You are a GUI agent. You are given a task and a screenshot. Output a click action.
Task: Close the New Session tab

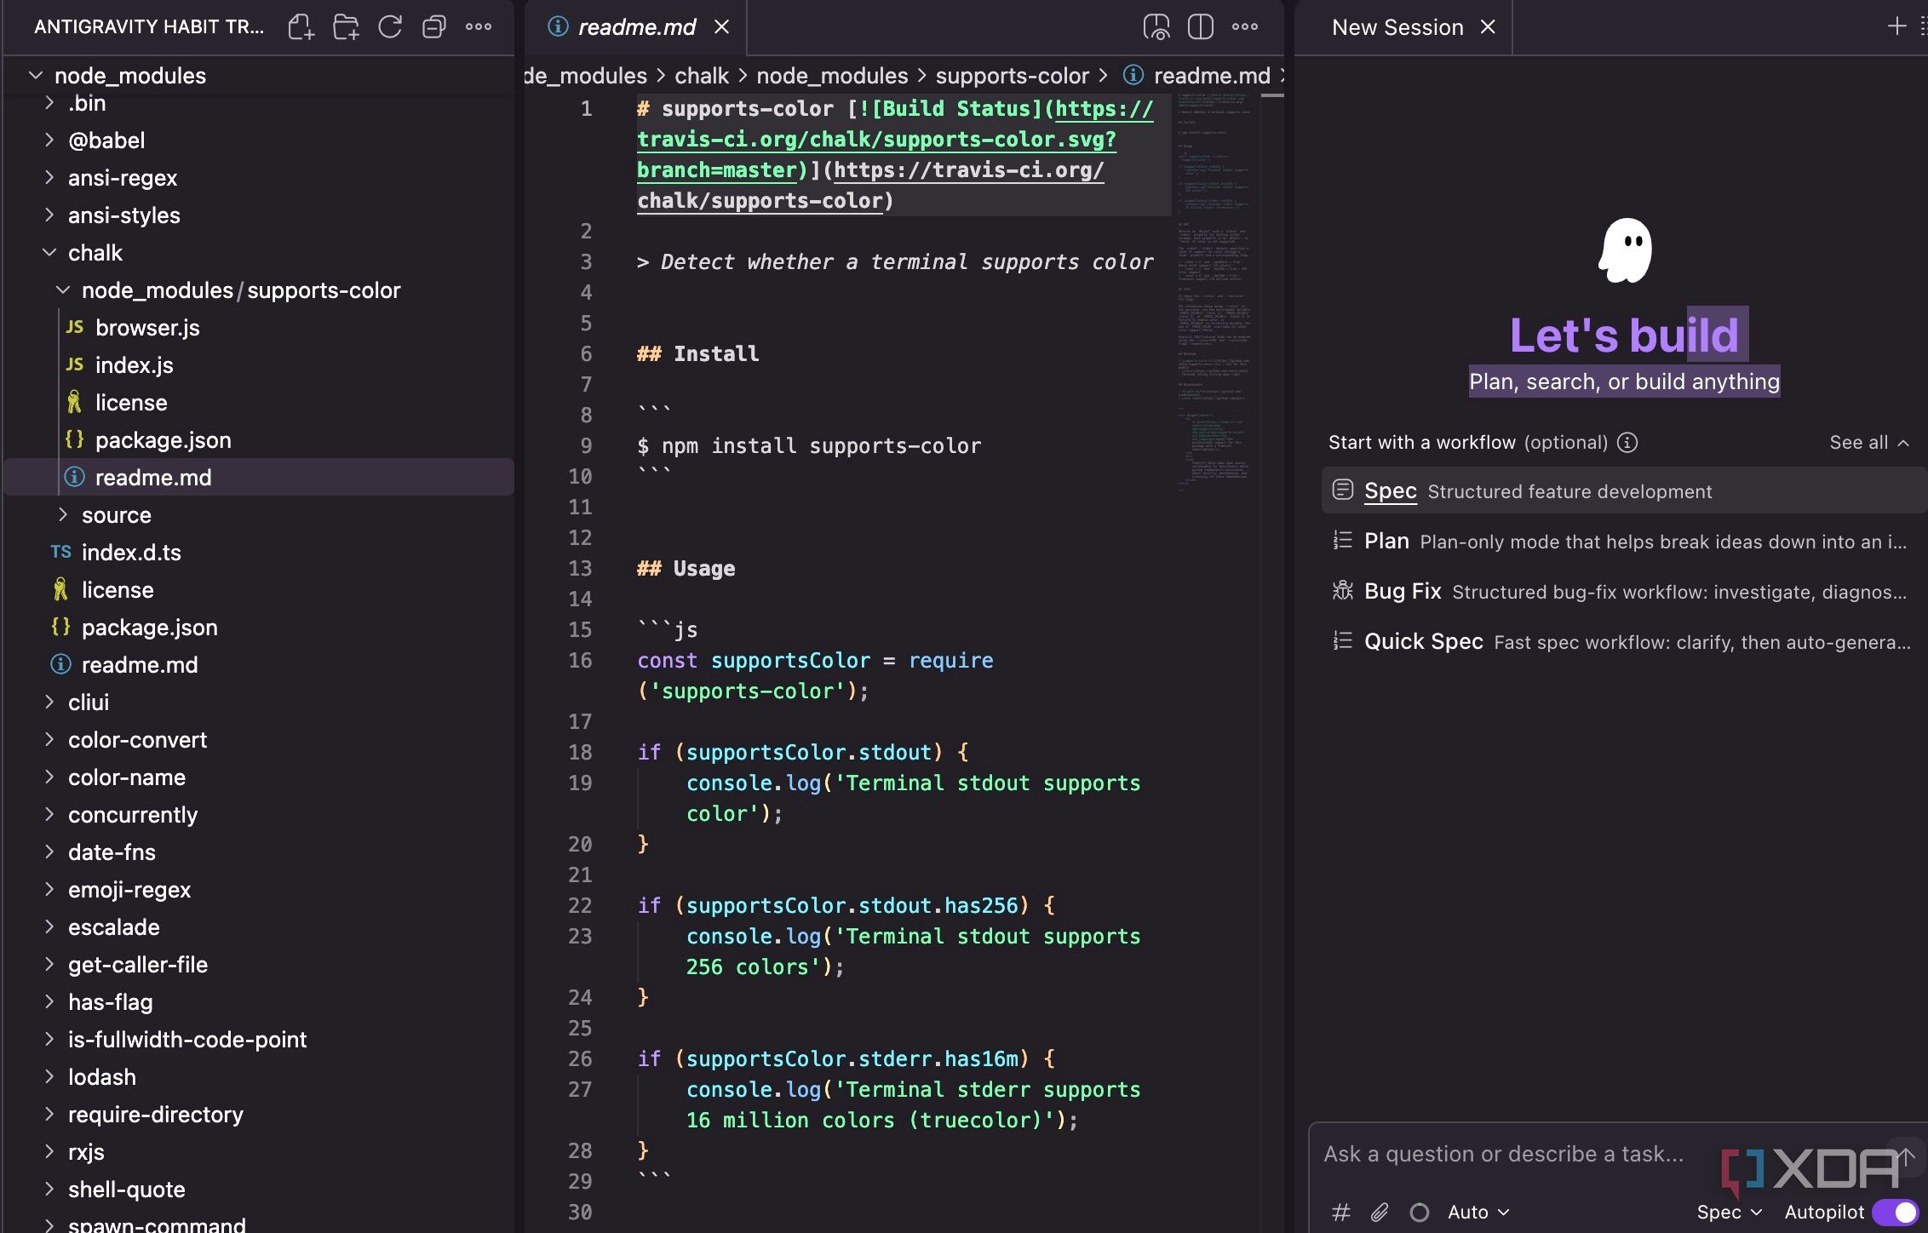click(x=1488, y=27)
